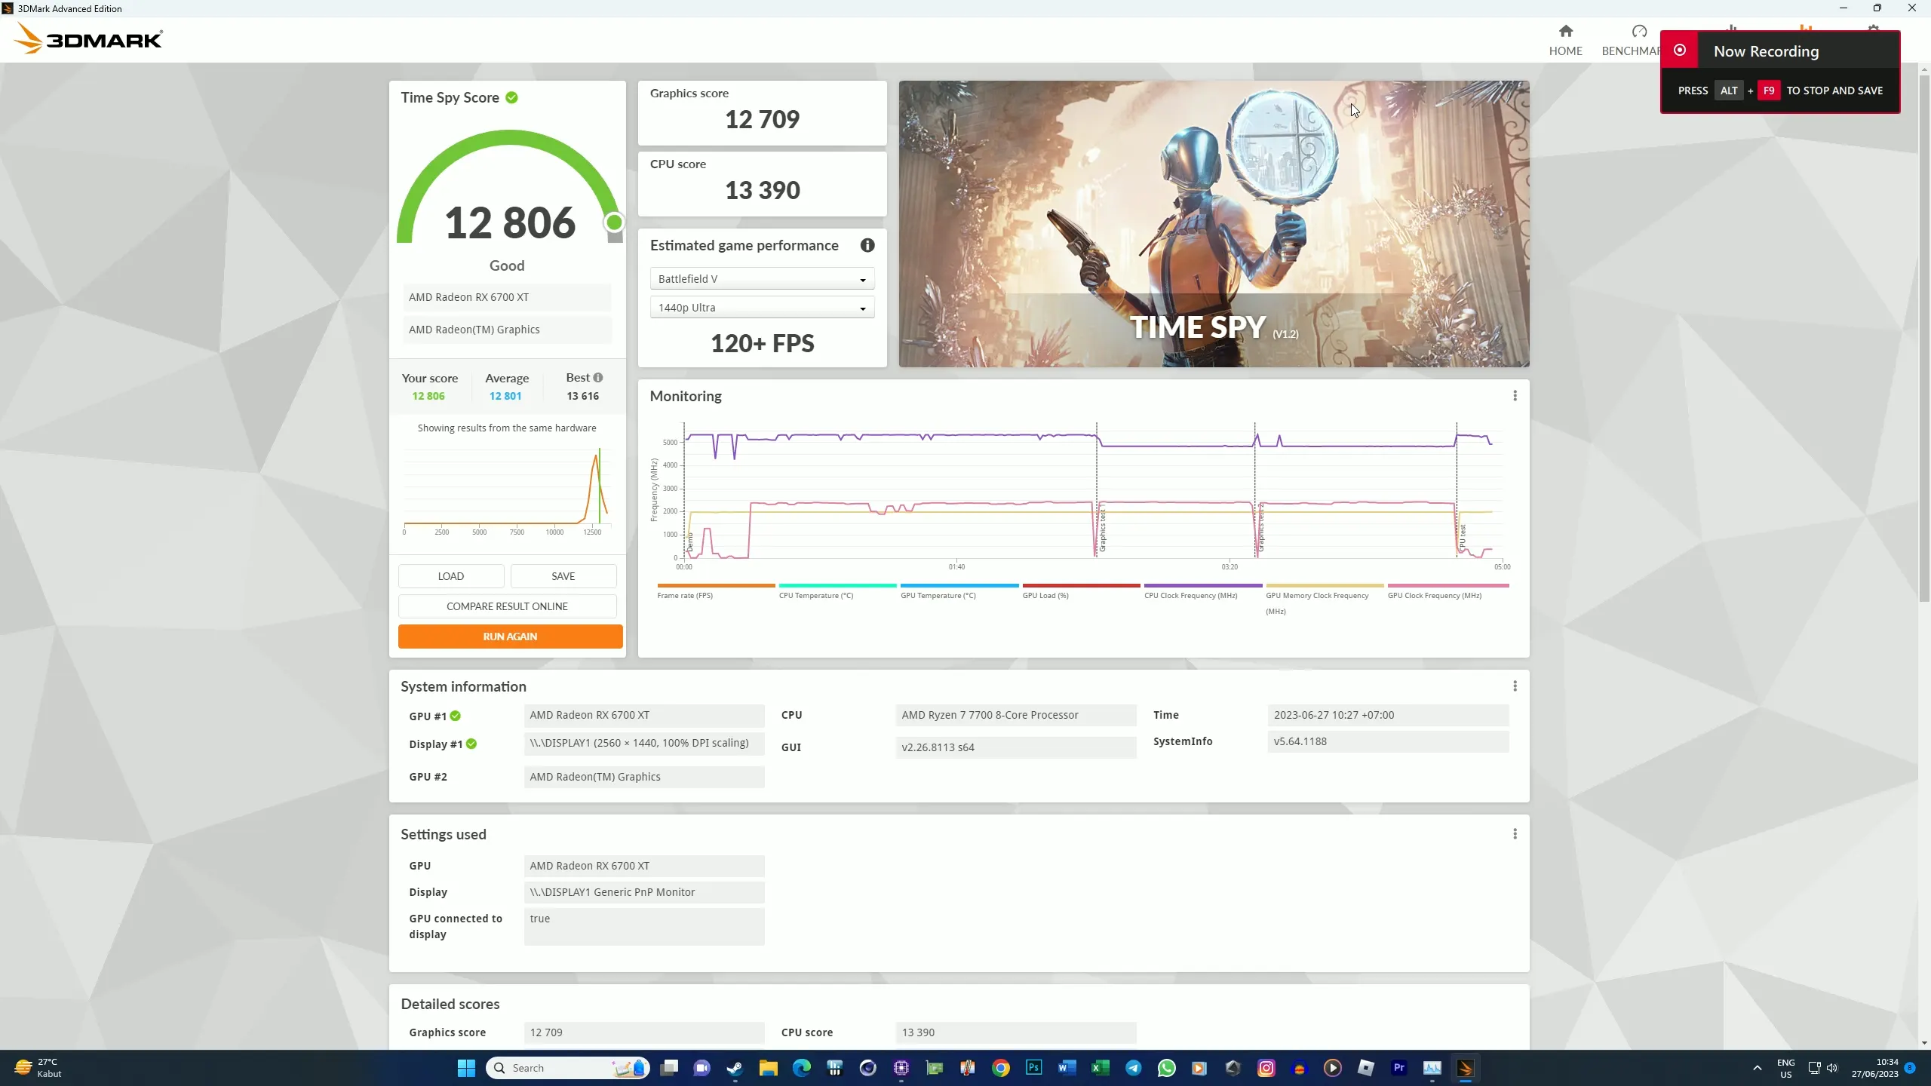The width and height of the screenshot is (1931, 1086).
Task: Click the Display #1 value with 2560 × 1440
Action: (644, 743)
